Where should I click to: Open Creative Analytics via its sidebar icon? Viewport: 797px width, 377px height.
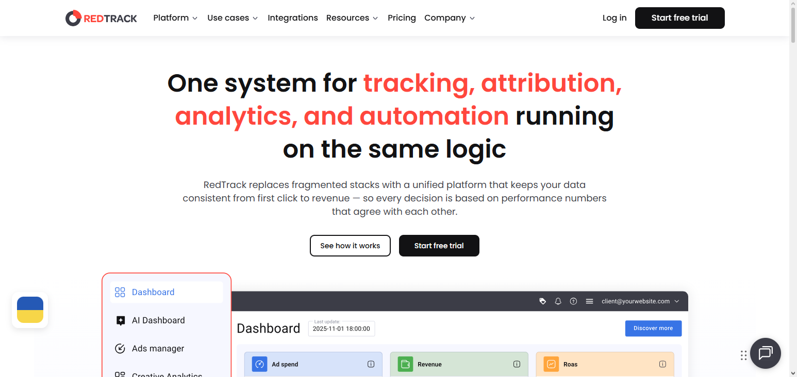(x=120, y=374)
